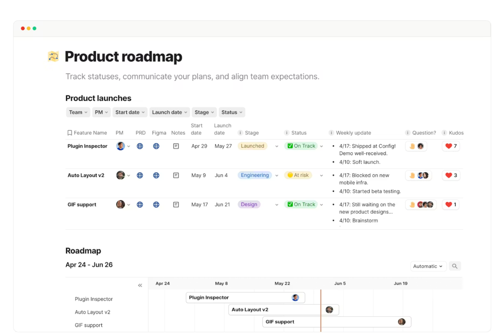Screen dimensions: 504x336
Task: Open the Automatic timeline scale dropdown
Action: pyautogui.click(x=428, y=266)
